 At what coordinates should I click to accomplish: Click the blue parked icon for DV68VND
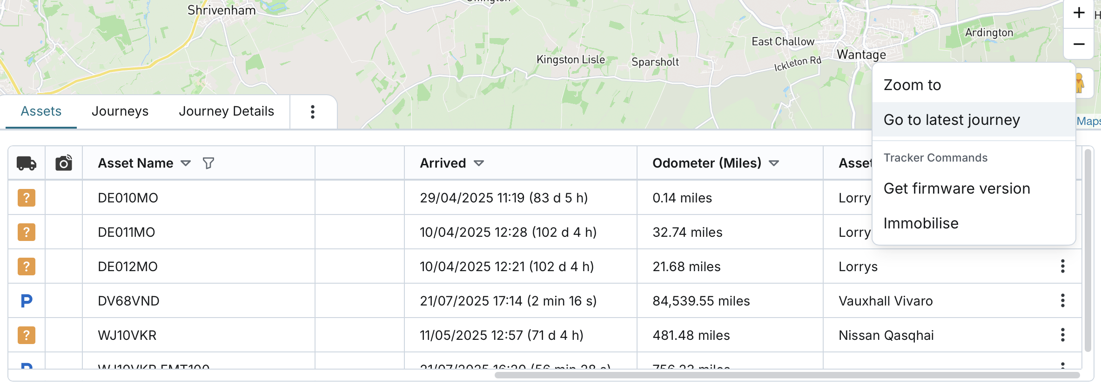click(27, 301)
